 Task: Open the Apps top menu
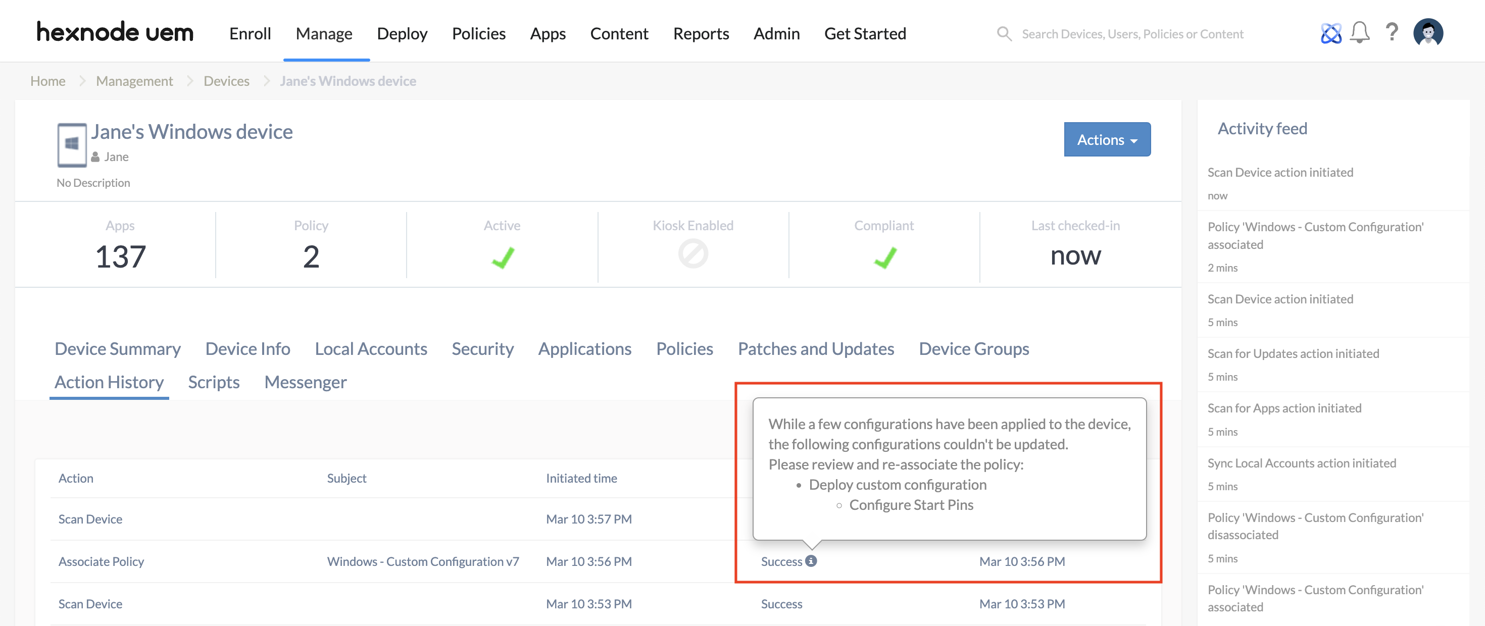(548, 33)
